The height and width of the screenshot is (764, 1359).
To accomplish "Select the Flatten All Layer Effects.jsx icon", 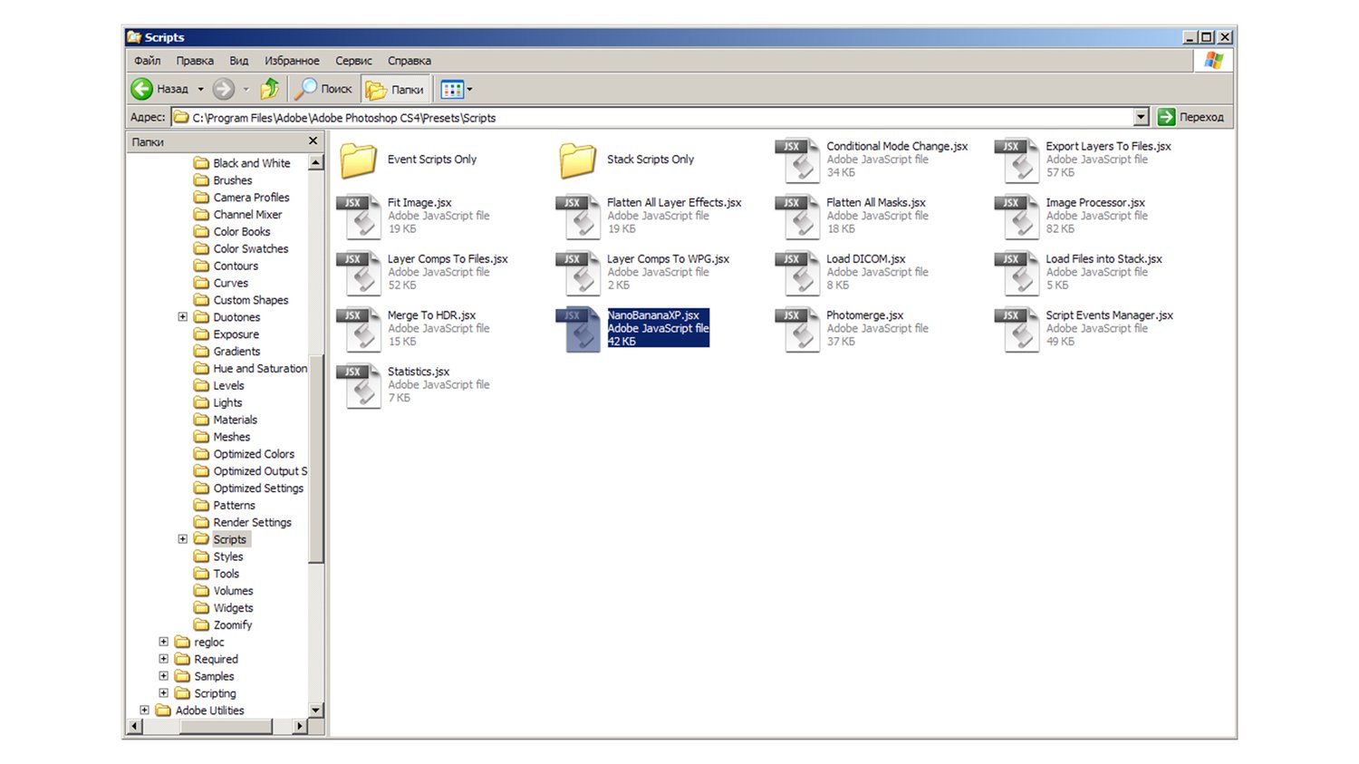I will pyautogui.click(x=578, y=217).
